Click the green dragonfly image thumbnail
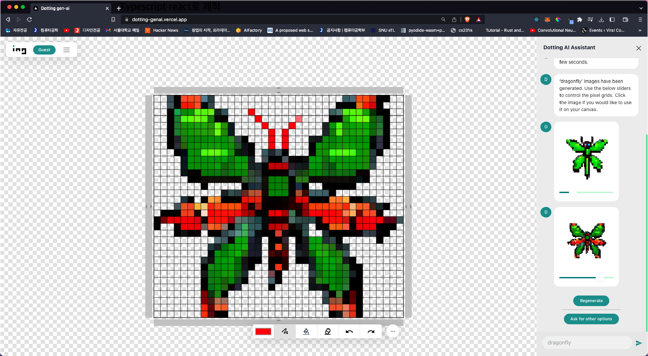648x356 pixels. point(586,157)
